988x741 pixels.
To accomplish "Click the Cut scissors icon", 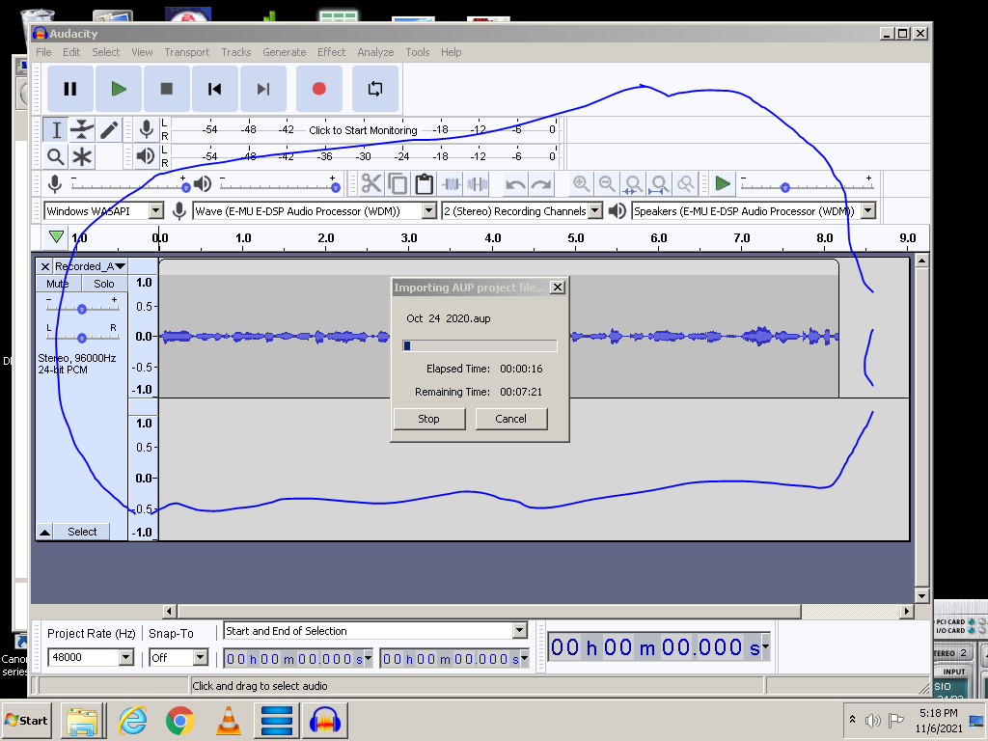I will coord(371,184).
